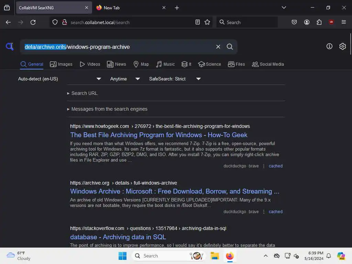352x264 pixels.
Task: Open a new tab with plus button
Action: tap(177, 8)
